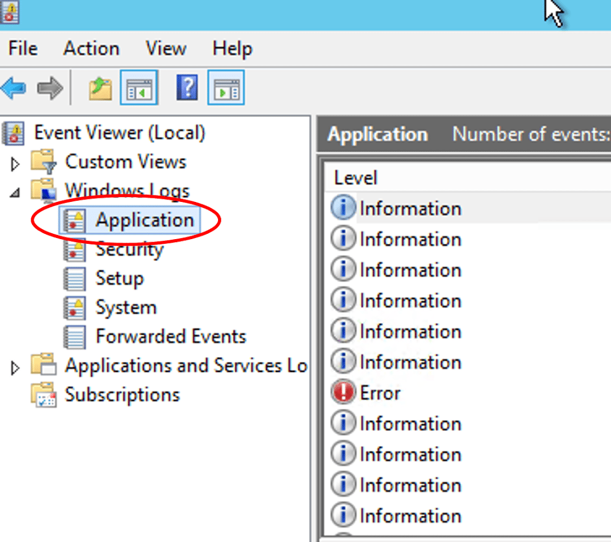Viewport: 611px width, 542px height.
Task: Click the blue Help question mark icon
Action: pos(187,88)
